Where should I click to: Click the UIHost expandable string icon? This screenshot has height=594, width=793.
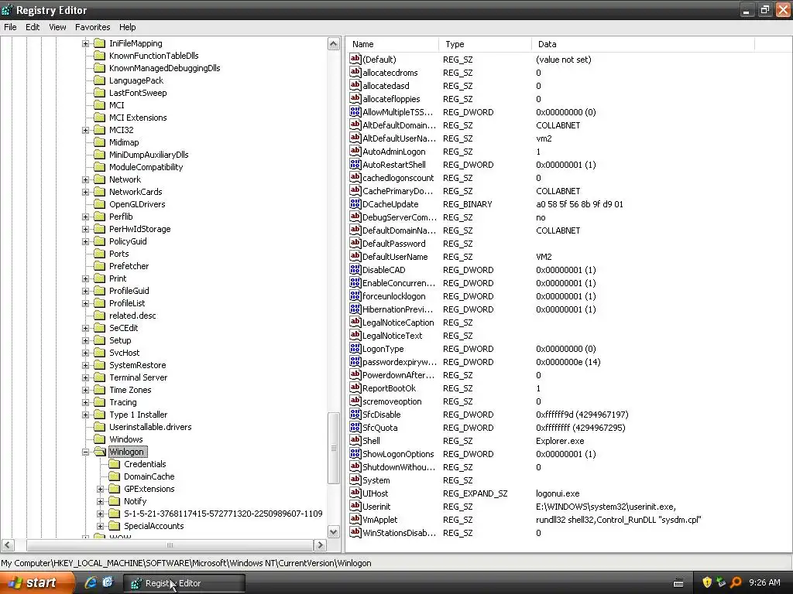[x=355, y=493]
